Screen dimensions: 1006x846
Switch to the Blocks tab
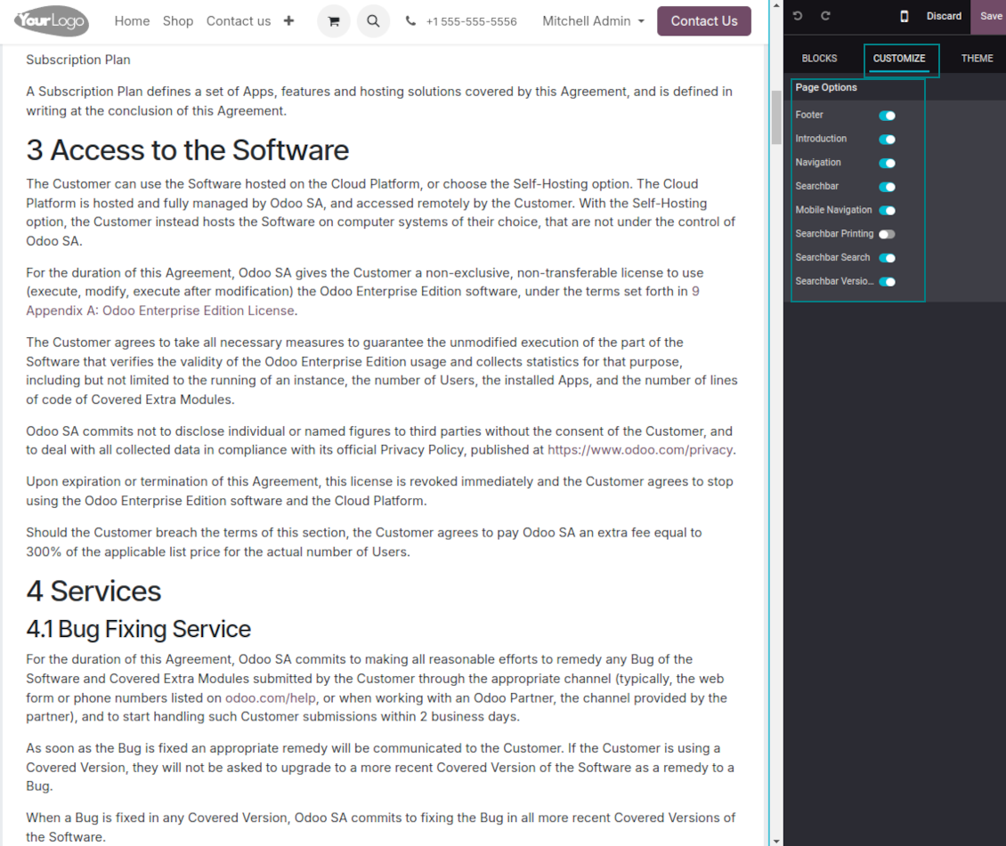click(819, 59)
